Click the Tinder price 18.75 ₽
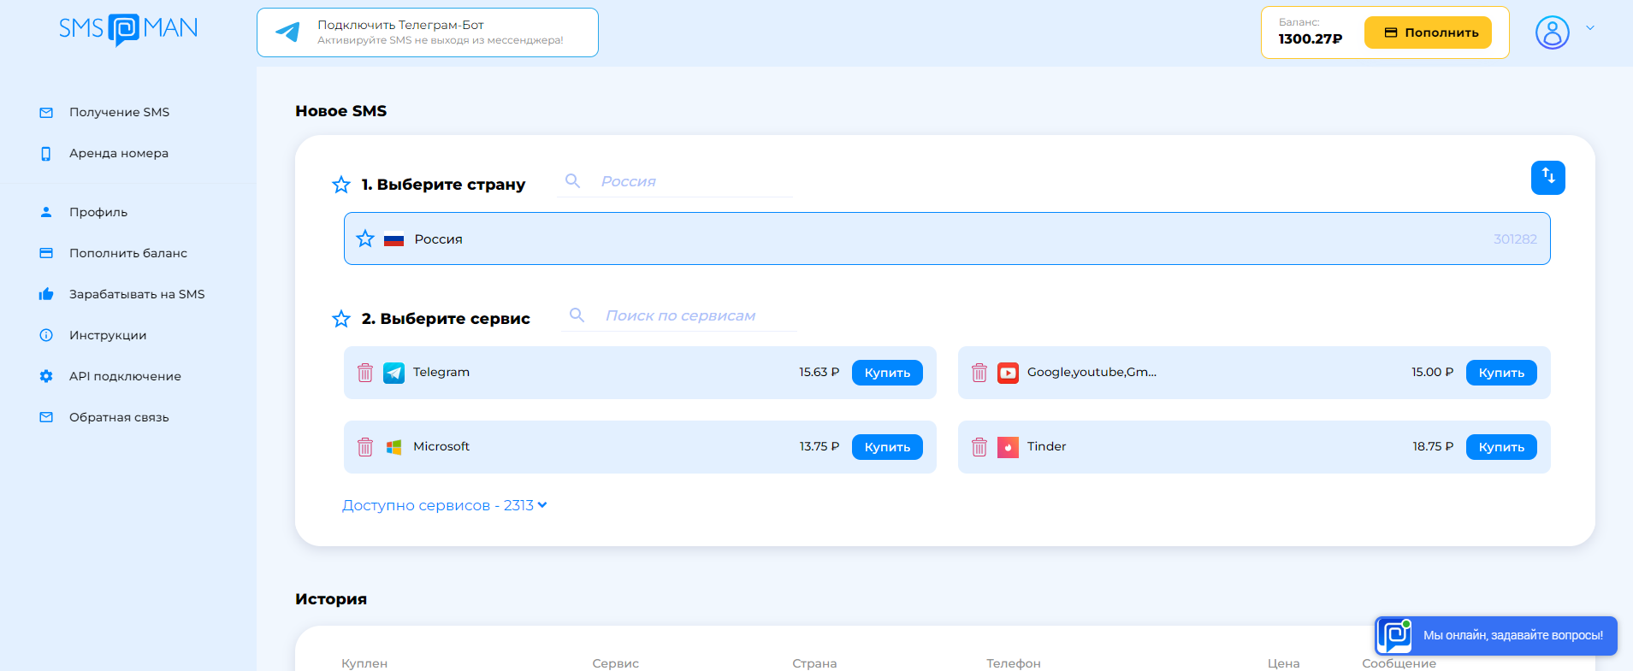The width and height of the screenshot is (1633, 671). 1433,446
